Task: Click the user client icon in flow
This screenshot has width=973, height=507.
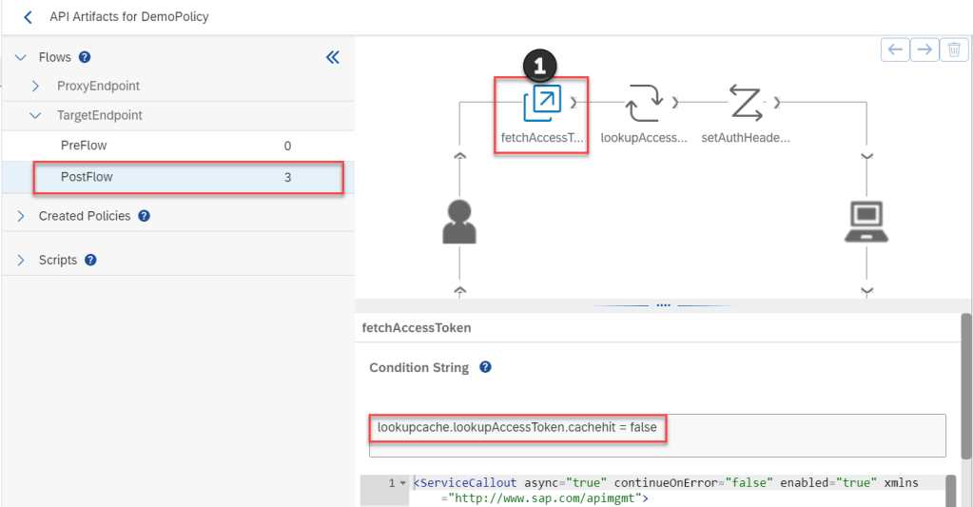Action: [x=459, y=222]
